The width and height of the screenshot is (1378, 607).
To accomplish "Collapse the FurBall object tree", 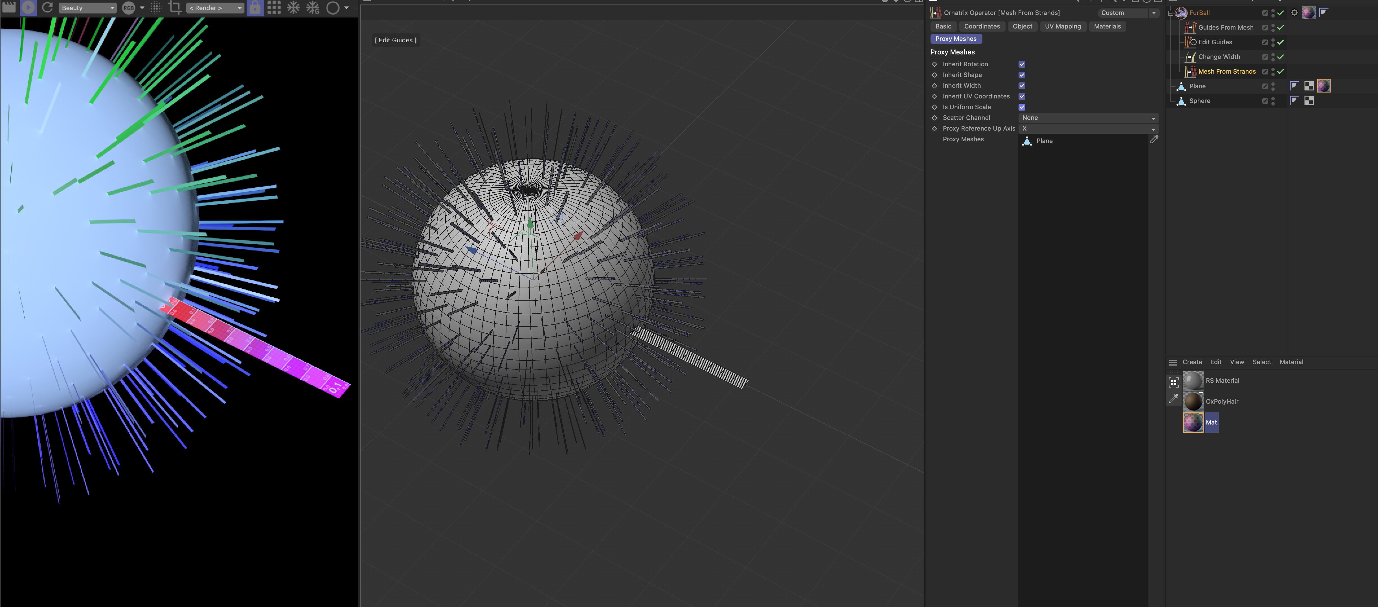I will click(x=1170, y=13).
